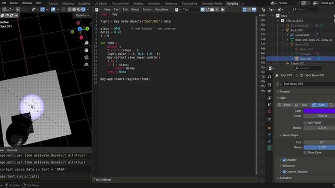Toggle camera view gizmo in viewport
335x188 pixels.
[86, 57]
